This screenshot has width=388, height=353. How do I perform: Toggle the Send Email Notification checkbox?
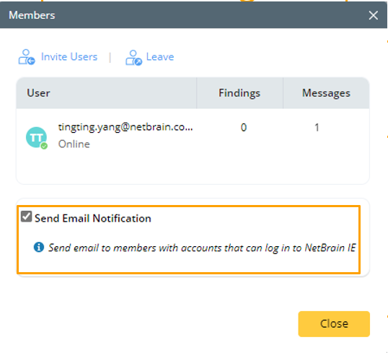pos(26,217)
